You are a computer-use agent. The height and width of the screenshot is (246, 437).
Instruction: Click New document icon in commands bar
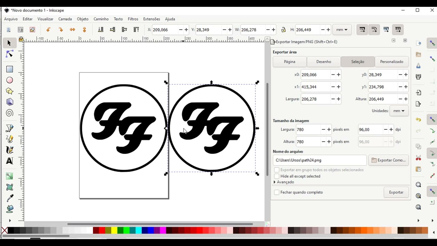418,43
